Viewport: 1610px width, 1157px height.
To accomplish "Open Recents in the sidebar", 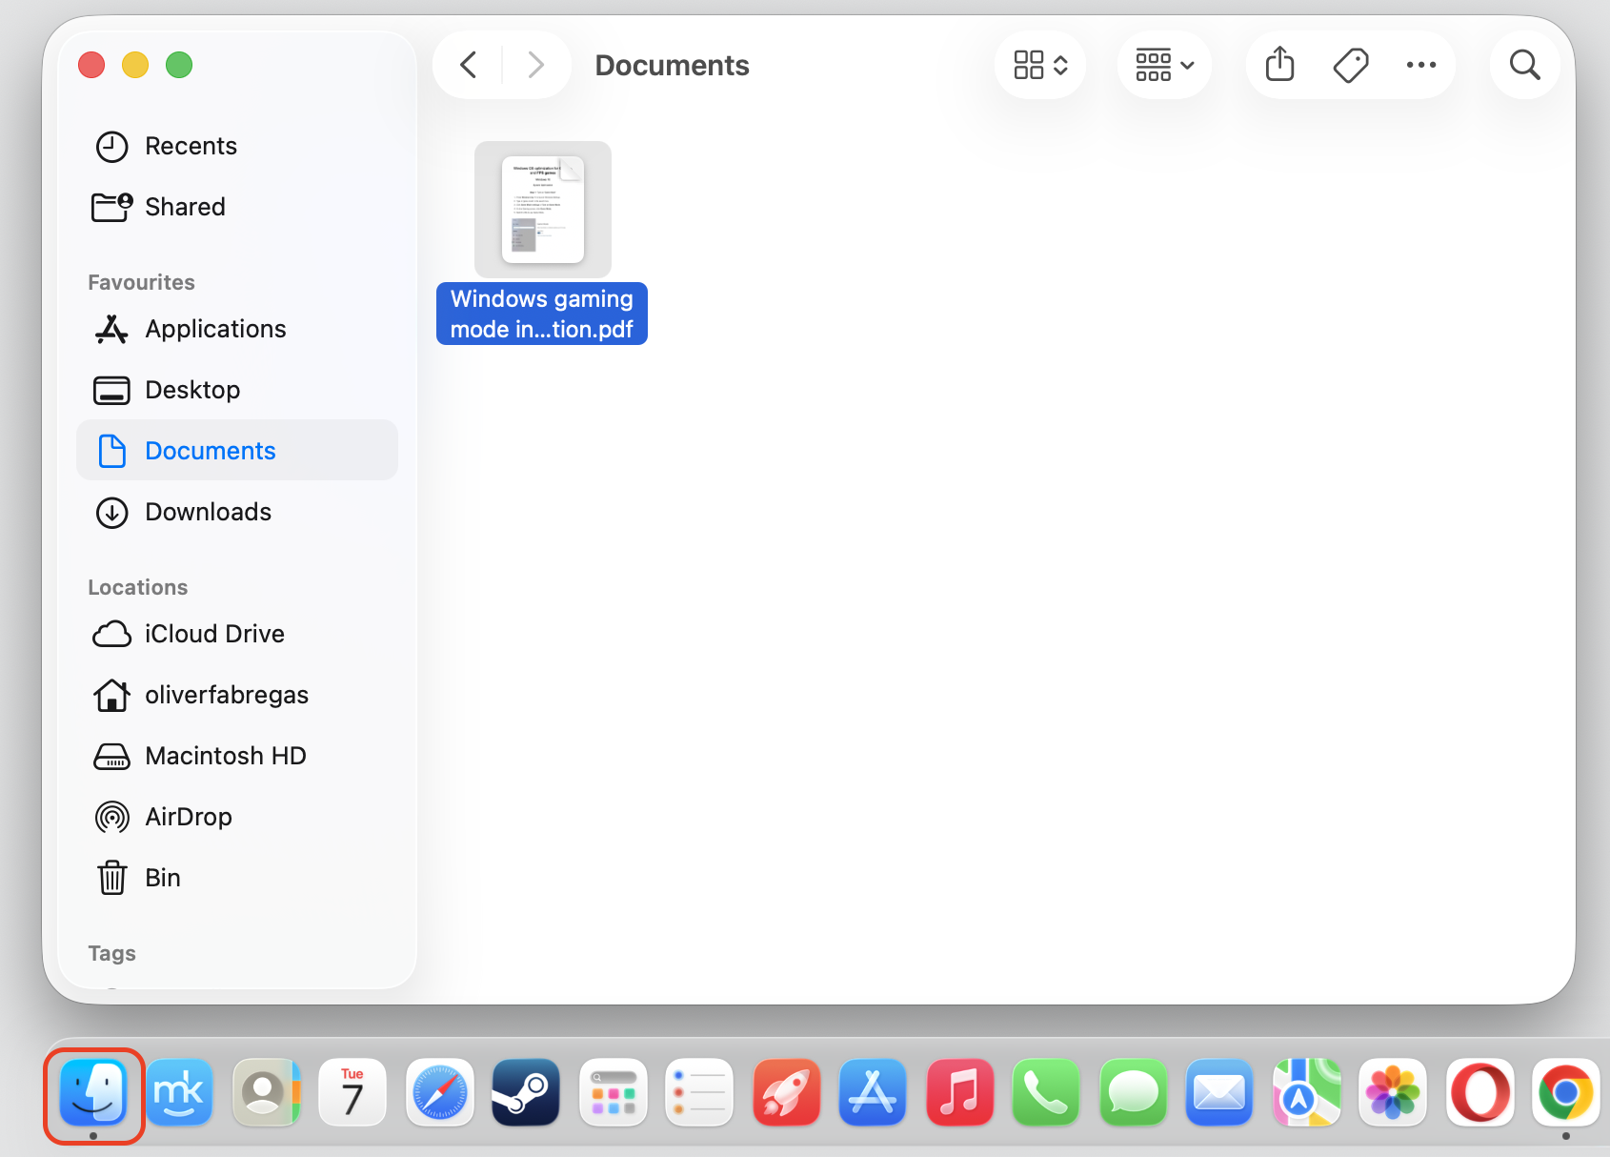I will click(237, 146).
